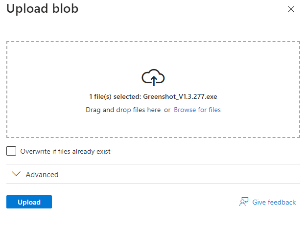
Task: Click the upward arrow inside the cloud
Action: tap(153, 80)
